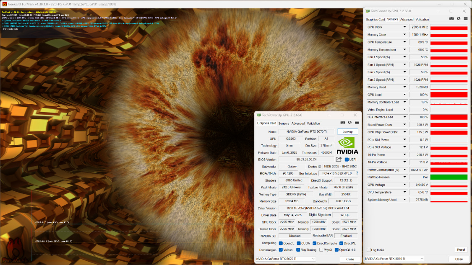Click the green PerfCap Reason bar
Image resolution: width=472 pixels, height=265 pixels.
449,177
